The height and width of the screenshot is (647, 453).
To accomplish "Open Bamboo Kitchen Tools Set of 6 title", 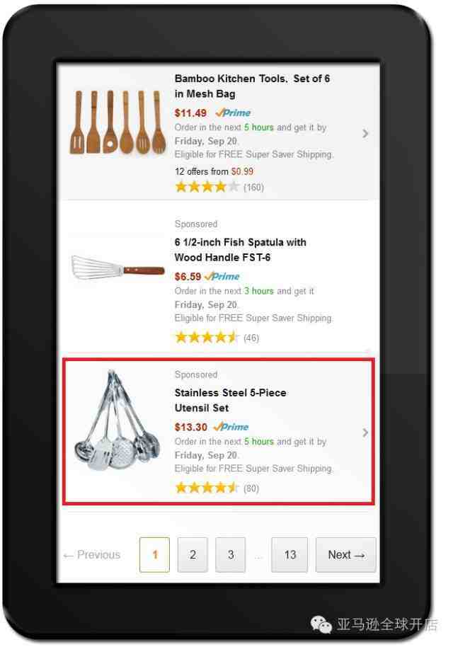I will point(252,86).
